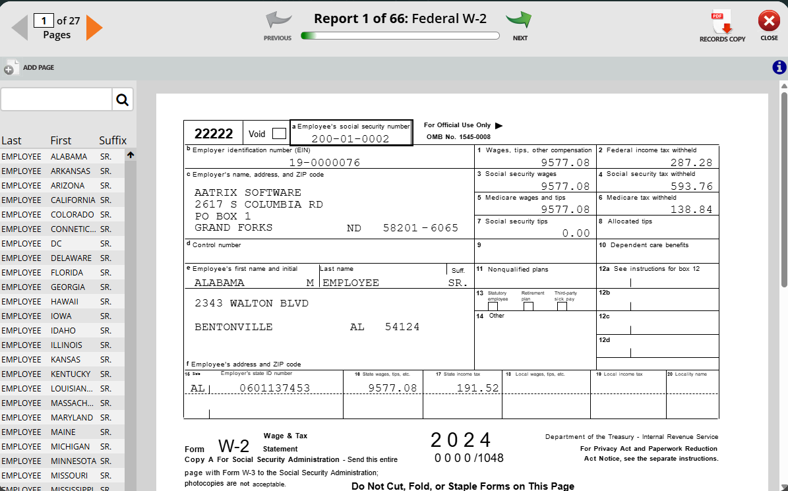The width and height of the screenshot is (788, 491).
Task: Select employee IOWA row
Action: (63, 317)
